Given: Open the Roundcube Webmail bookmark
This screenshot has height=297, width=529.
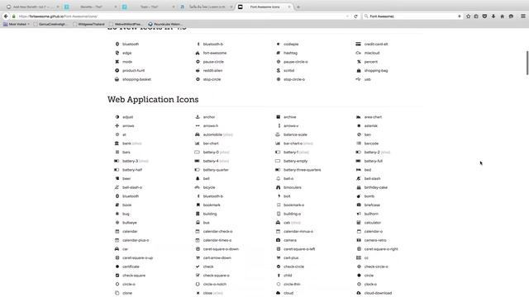Looking at the screenshot, I should tap(164, 24).
